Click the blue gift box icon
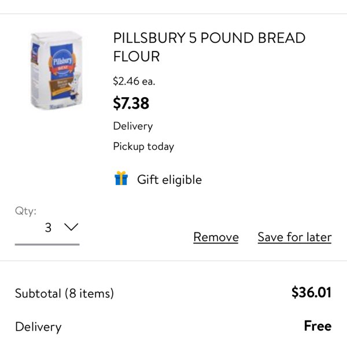This screenshot has height=347, width=347. pyautogui.click(x=121, y=178)
